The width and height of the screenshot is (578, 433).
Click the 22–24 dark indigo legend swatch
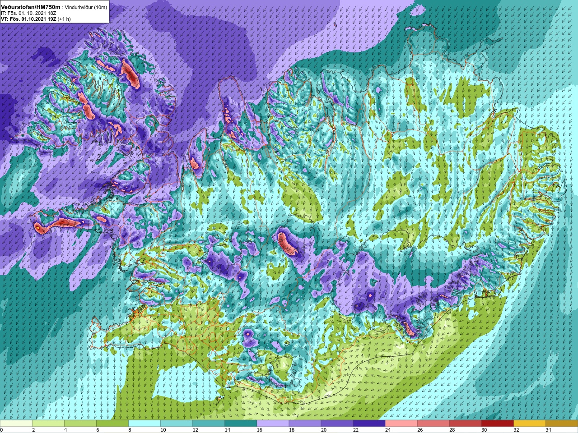point(369,424)
